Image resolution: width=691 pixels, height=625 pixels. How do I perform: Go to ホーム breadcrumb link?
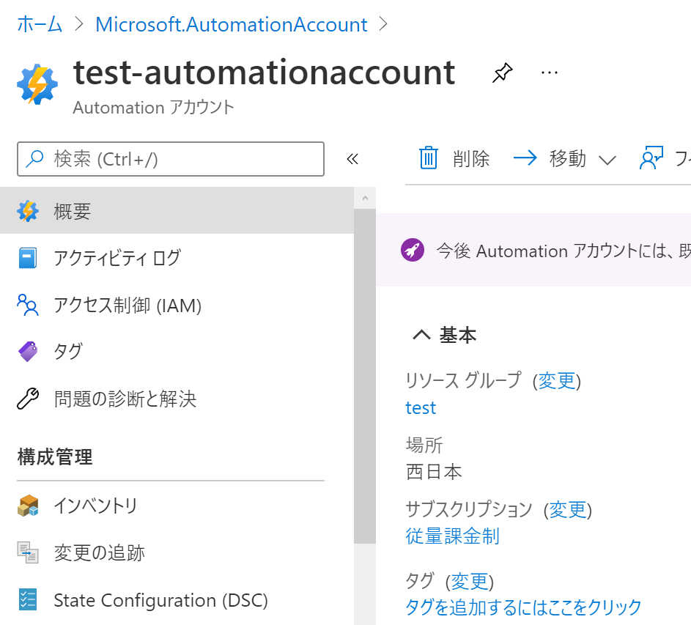[40, 24]
